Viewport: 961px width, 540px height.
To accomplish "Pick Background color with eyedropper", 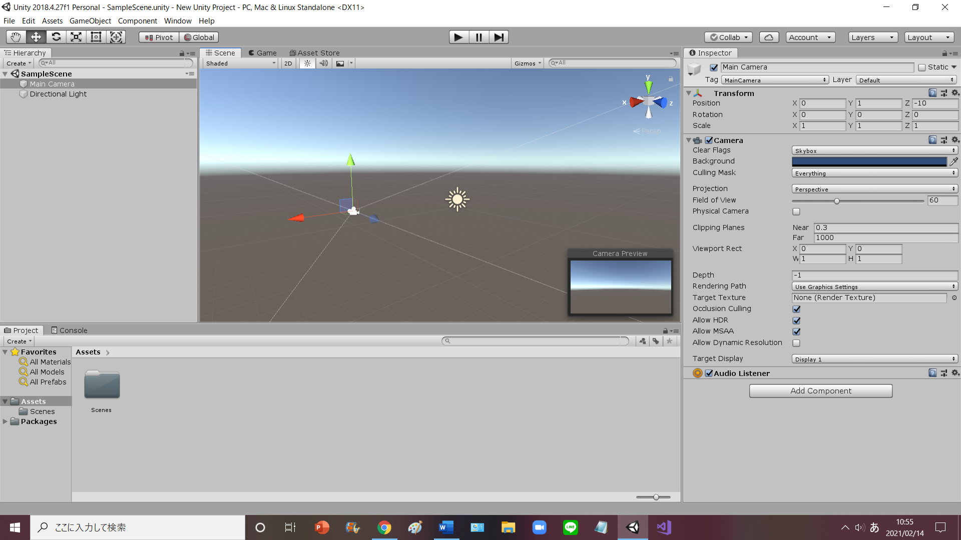I will point(954,161).
